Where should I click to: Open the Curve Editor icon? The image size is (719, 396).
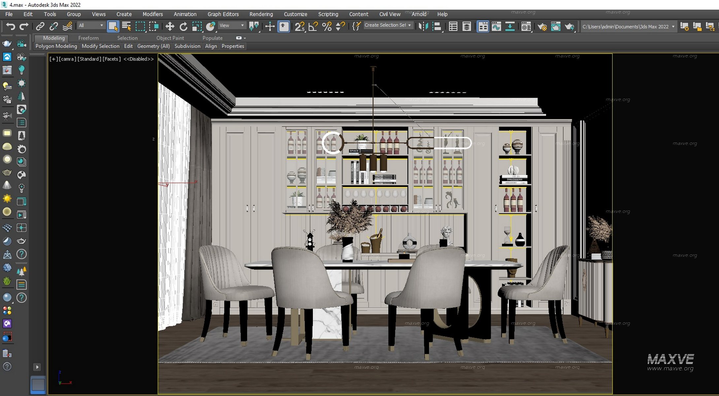point(496,26)
